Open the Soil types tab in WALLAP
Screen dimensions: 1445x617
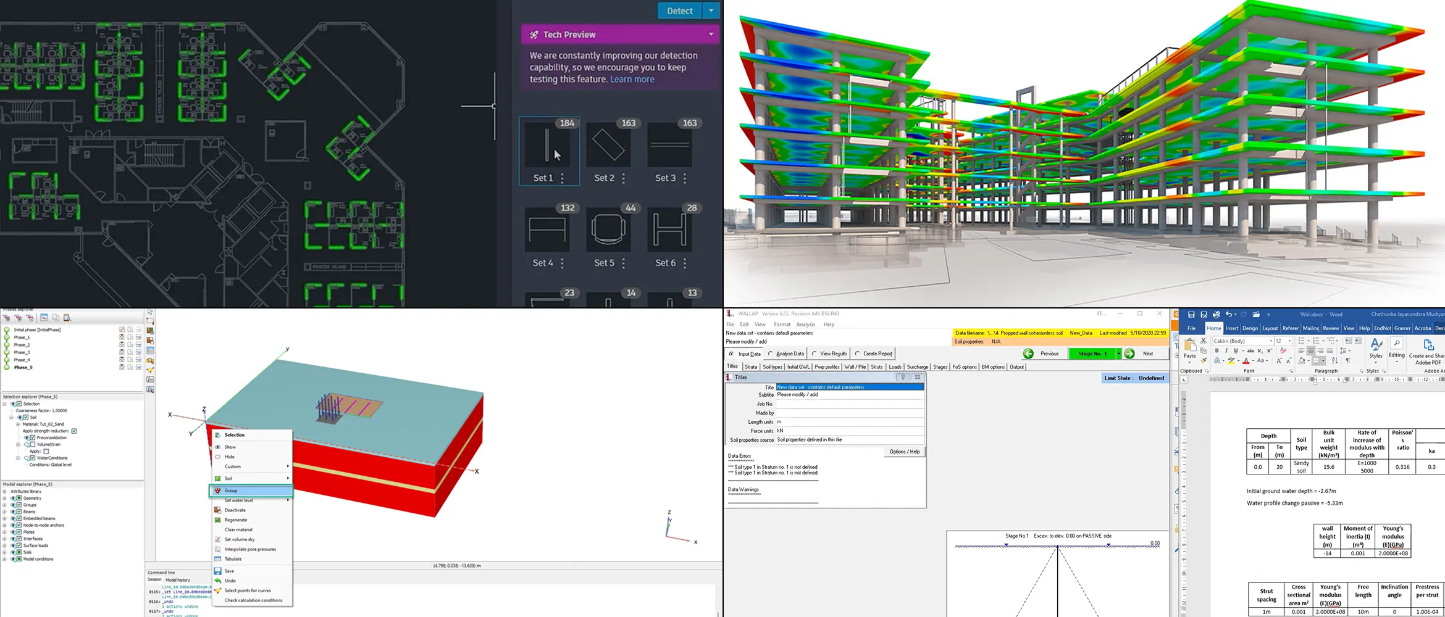[773, 367]
